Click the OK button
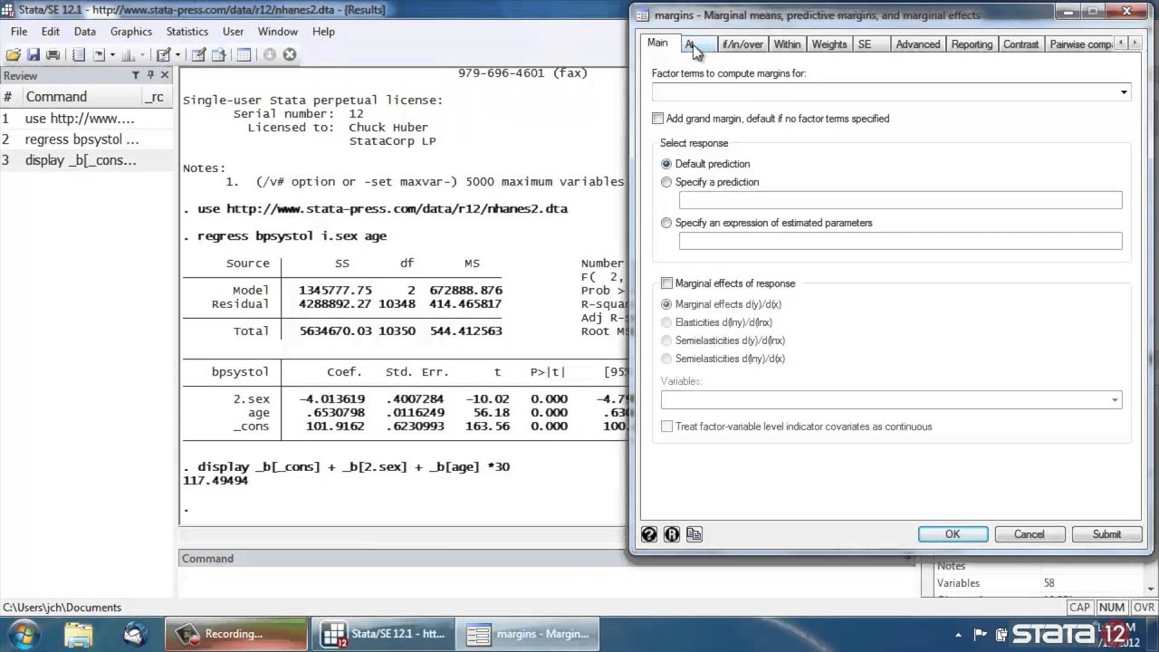 pos(953,534)
